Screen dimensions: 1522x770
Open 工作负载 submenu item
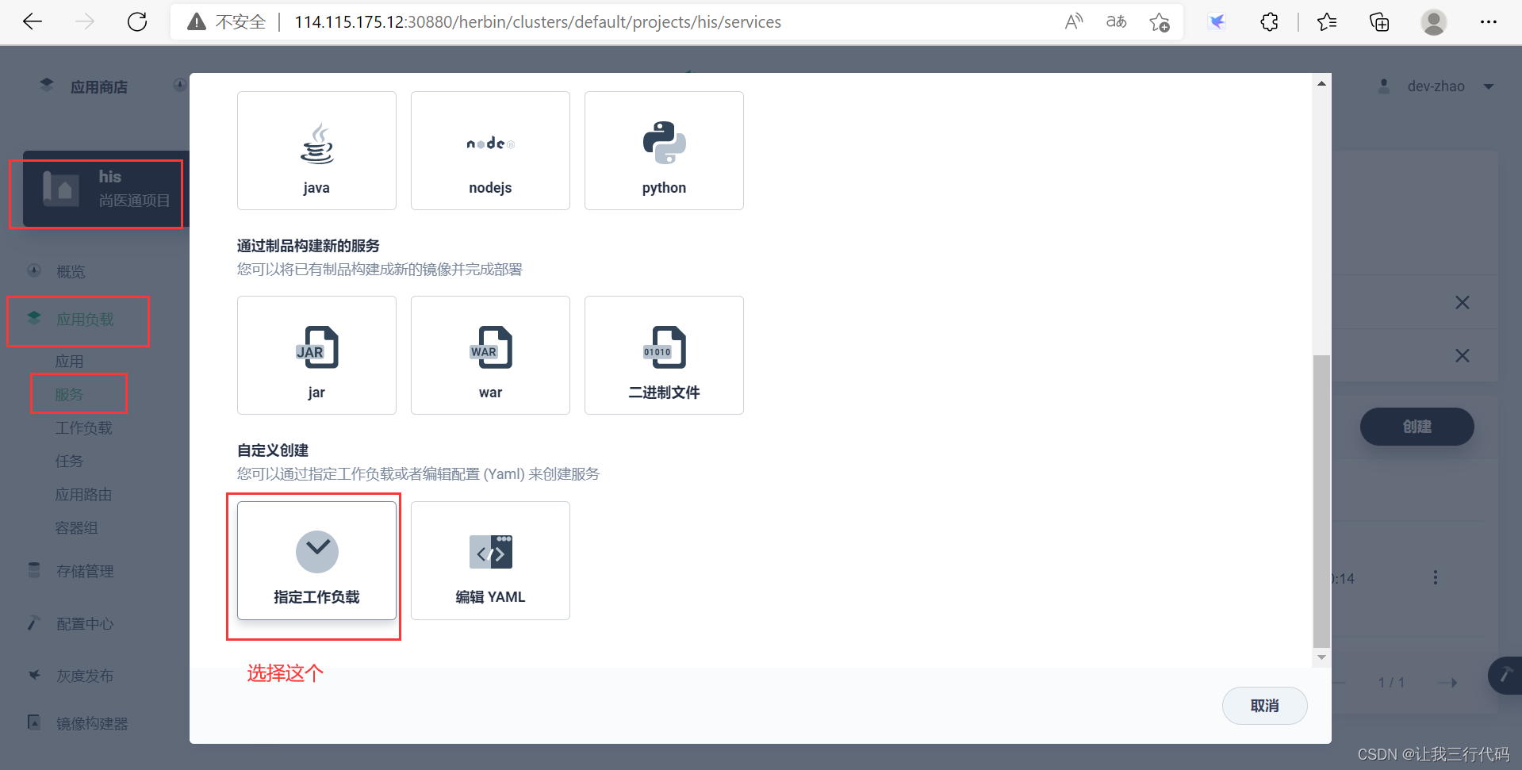[83, 428]
